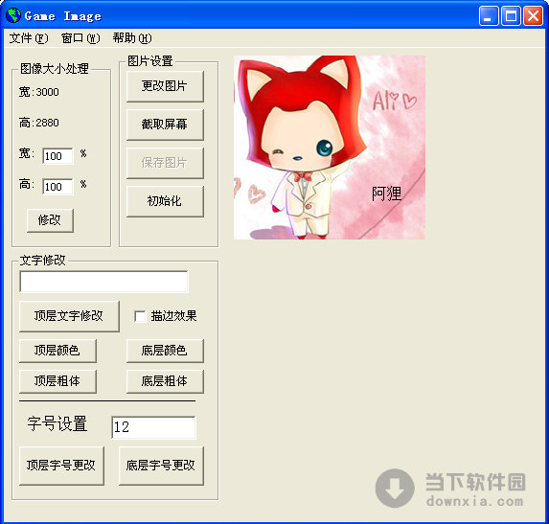
Task: Minimize the Game Image window
Action: click(489, 15)
